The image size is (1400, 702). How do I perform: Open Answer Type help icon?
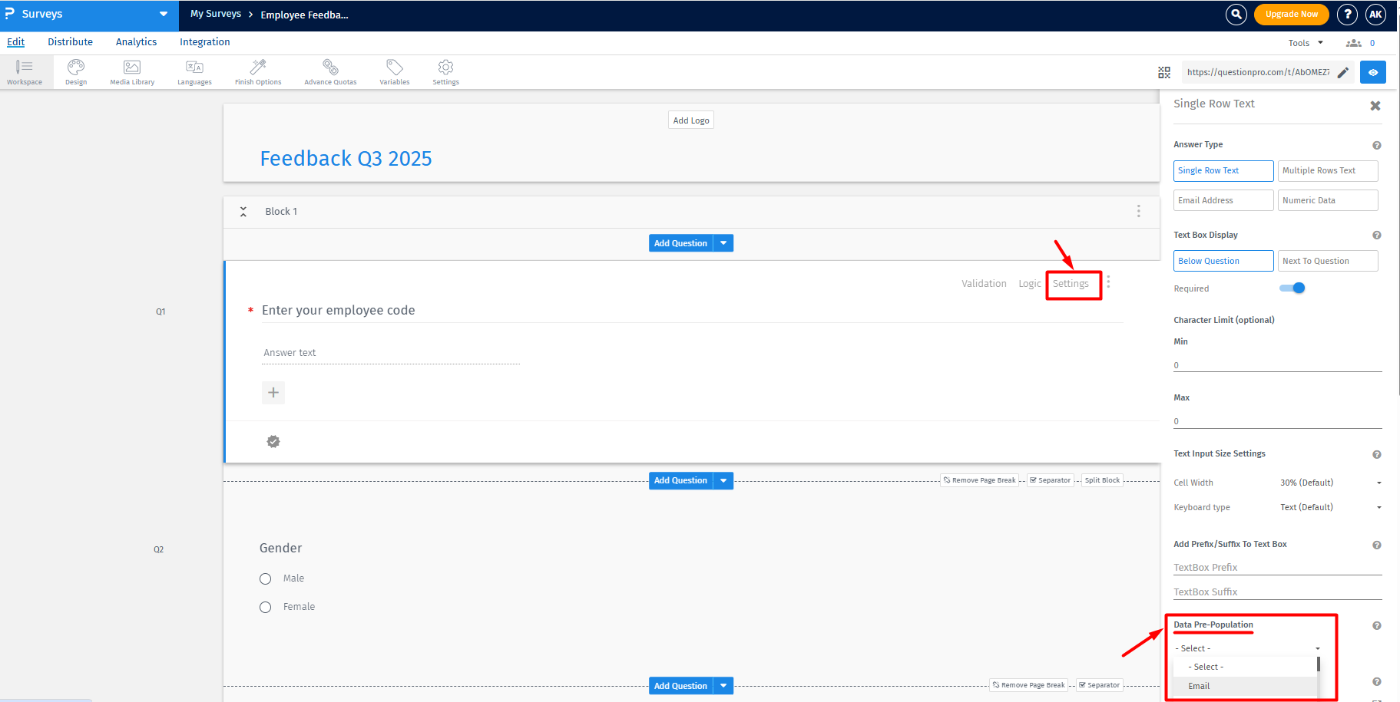(x=1377, y=145)
